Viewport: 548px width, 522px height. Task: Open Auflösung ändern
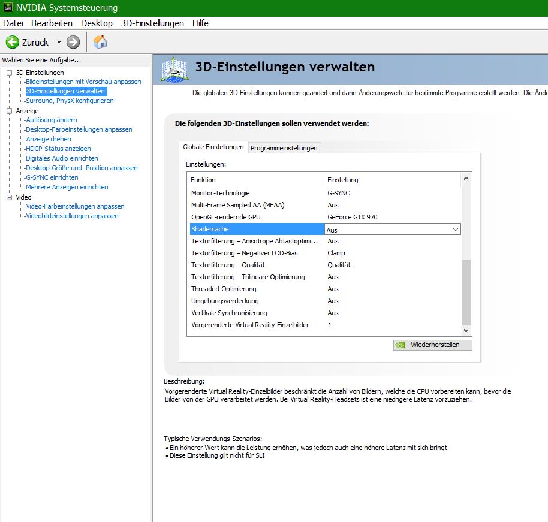coord(52,120)
